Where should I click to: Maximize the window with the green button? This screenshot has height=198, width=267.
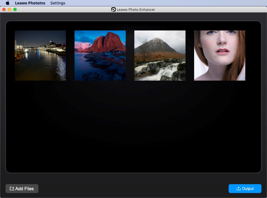15,9
